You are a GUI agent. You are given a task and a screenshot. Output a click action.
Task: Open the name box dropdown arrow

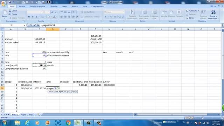click(x=24, y=25)
